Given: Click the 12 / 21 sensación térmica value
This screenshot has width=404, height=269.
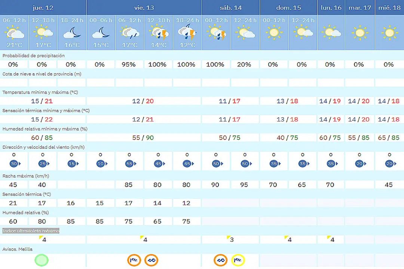Looking at the screenshot, I should tap(143, 119).
